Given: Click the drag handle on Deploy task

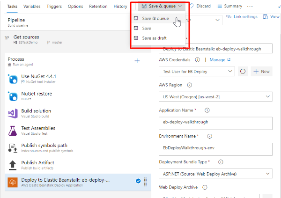Looking at the screenshot, I should [x=145, y=182].
